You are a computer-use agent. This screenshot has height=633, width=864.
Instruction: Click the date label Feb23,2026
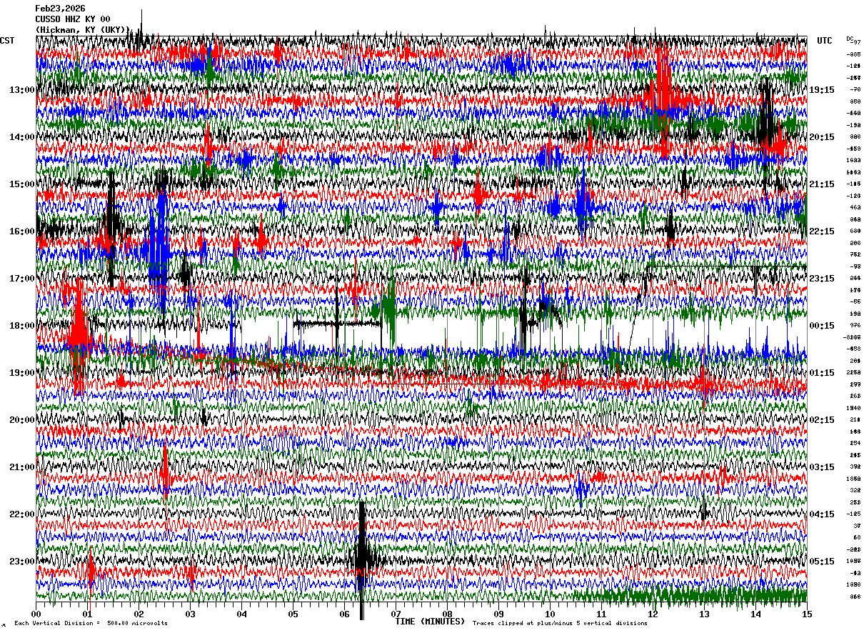tap(60, 9)
